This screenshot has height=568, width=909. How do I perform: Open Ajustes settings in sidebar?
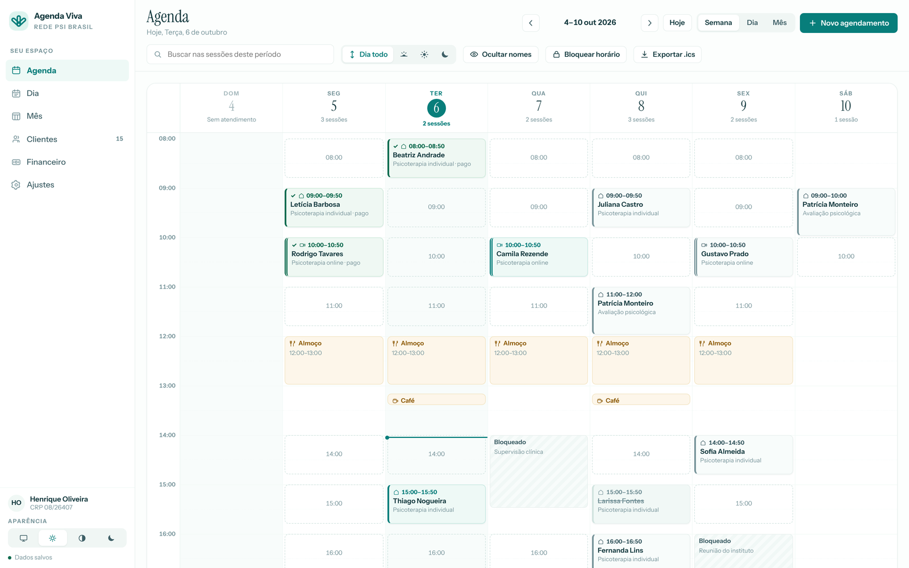pos(67,185)
